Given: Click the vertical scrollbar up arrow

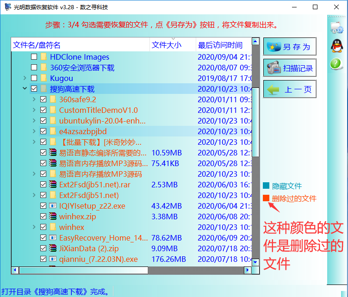Looking at the screenshot, I should (x=255, y=41).
